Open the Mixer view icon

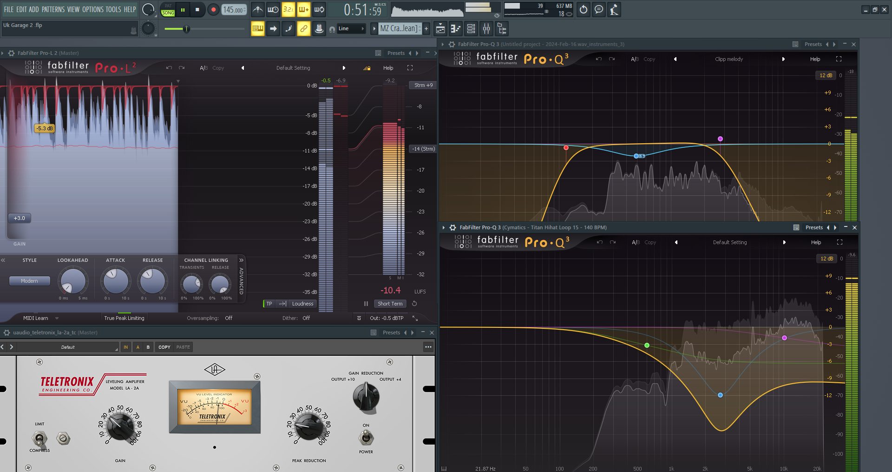tap(486, 29)
